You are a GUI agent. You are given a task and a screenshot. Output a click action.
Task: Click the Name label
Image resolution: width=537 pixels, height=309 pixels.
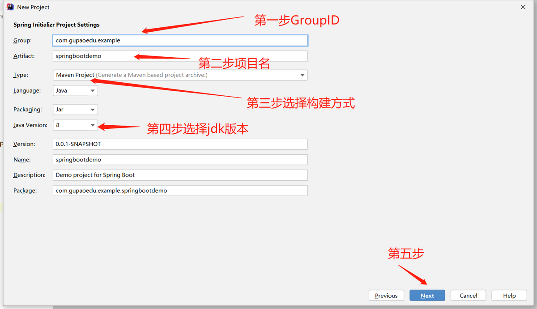pos(22,160)
